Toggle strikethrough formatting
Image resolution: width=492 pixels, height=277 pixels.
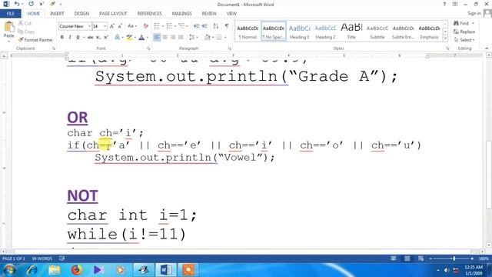(91, 38)
